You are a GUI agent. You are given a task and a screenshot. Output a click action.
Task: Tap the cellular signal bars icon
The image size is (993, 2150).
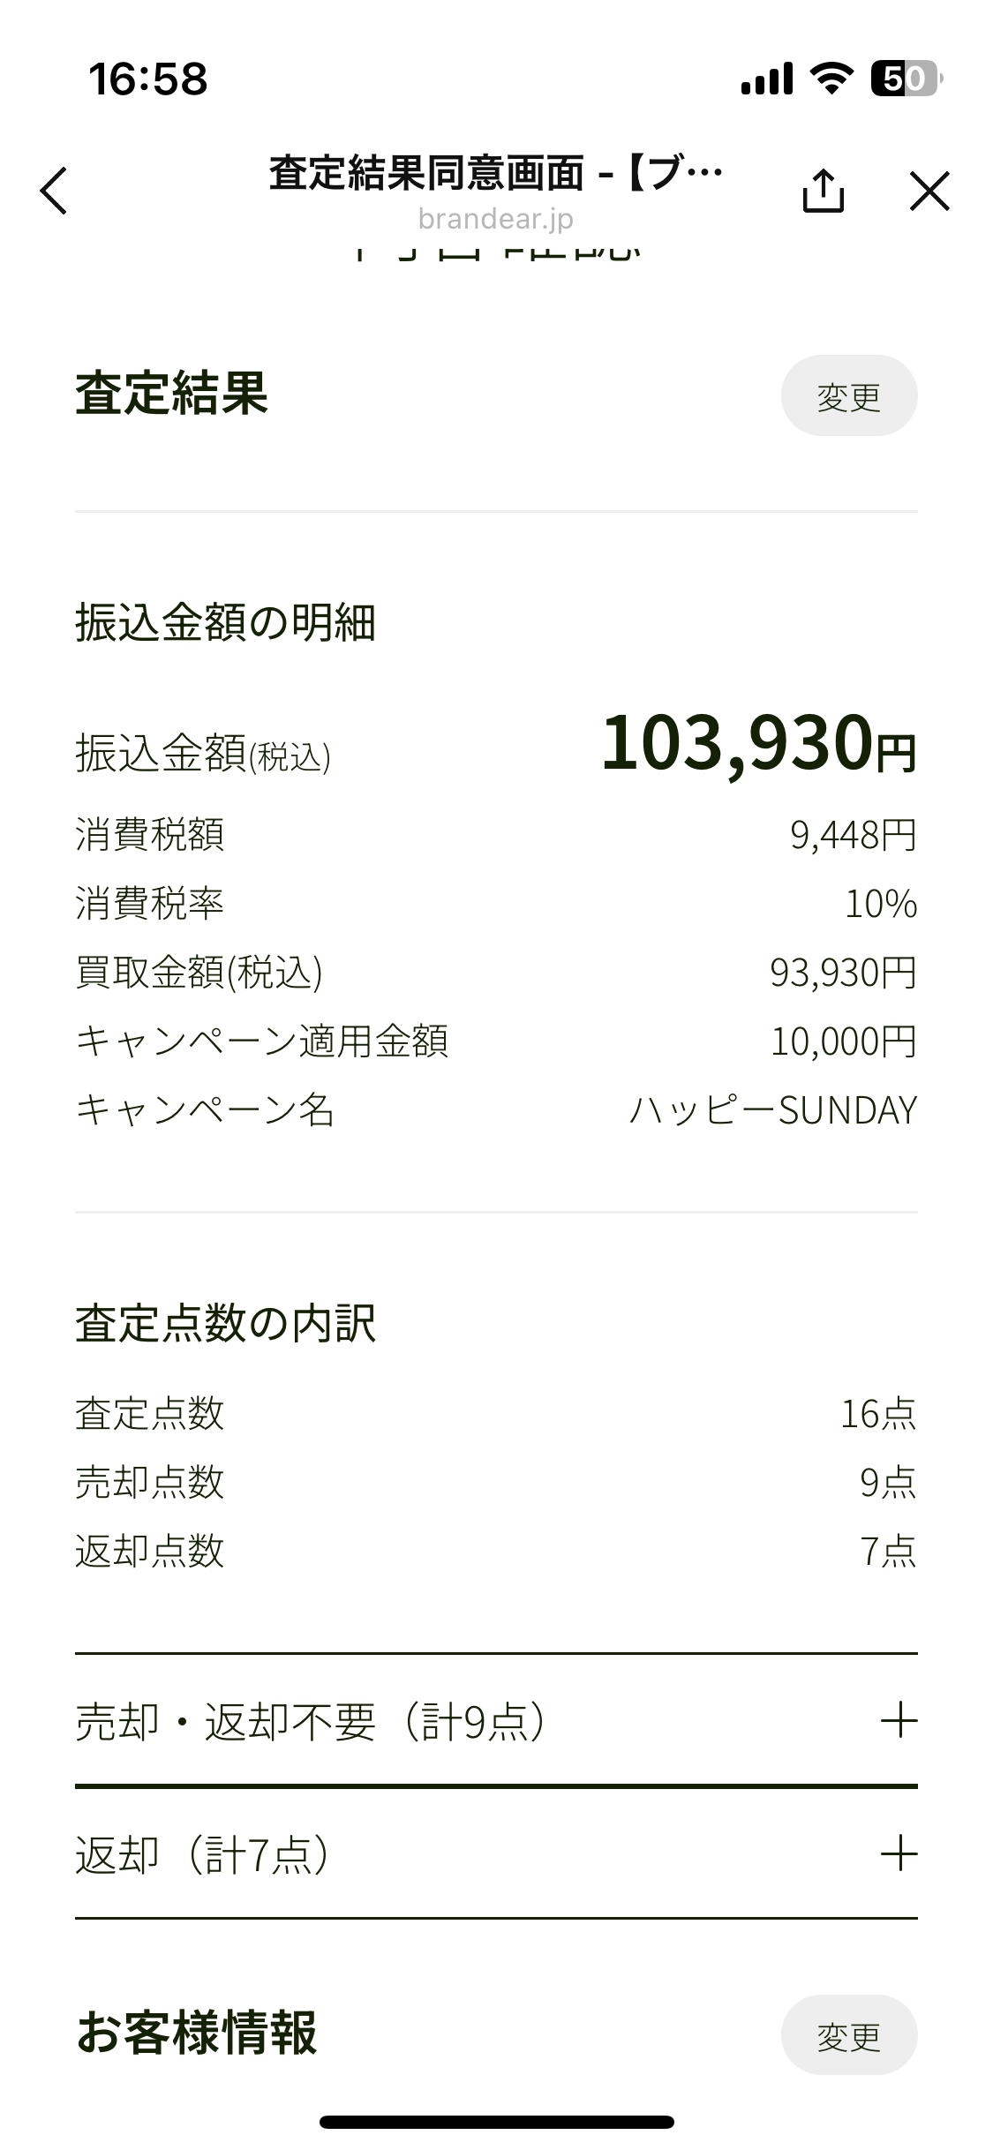[x=767, y=79]
